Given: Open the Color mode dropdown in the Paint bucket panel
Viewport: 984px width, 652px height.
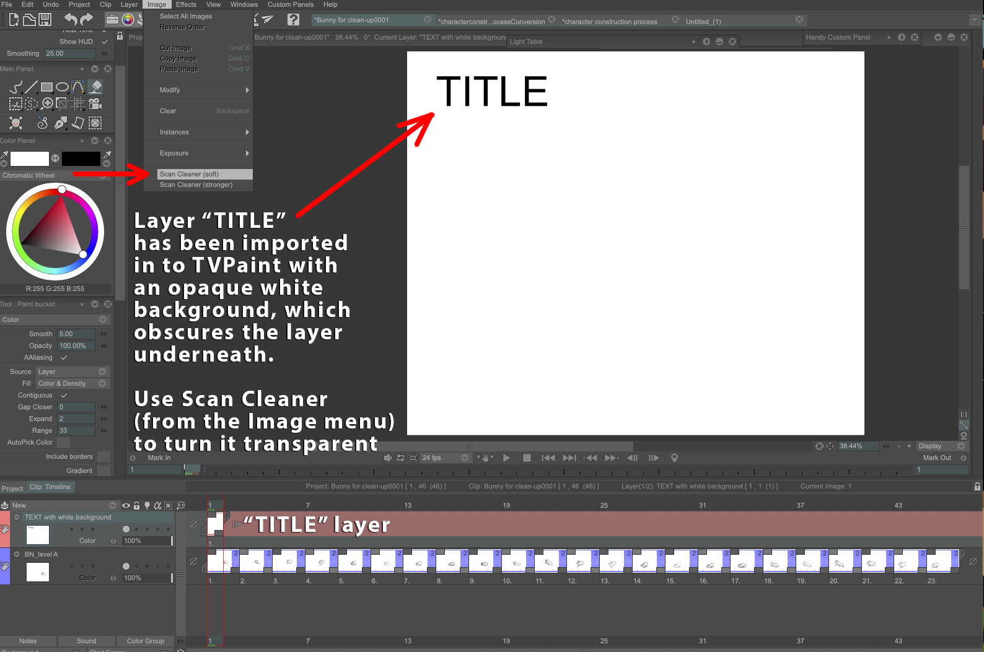Looking at the screenshot, I should coord(55,319).
